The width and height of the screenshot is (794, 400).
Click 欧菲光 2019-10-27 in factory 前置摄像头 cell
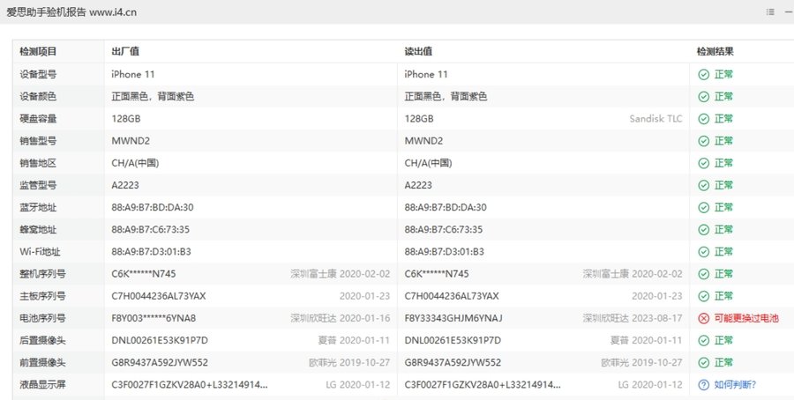point(349,363)
